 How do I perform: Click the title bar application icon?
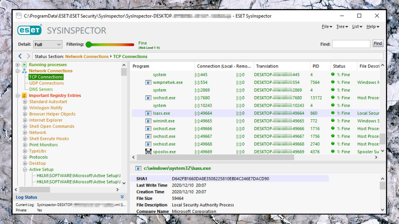[19, 16]
